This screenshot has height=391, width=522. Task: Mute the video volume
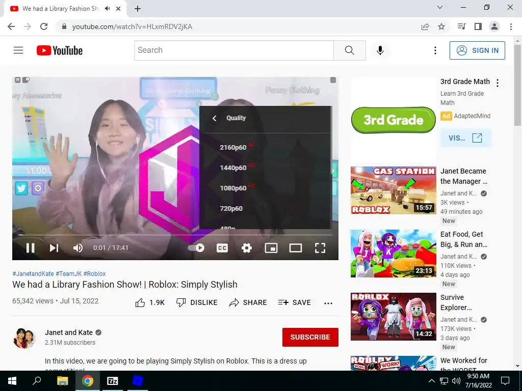78,248
